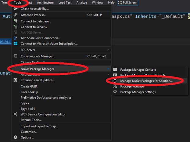Click the Extensions and Updates icon
Image resolution: width=190 pixels, height=142 pixels.
pos(16,80)
